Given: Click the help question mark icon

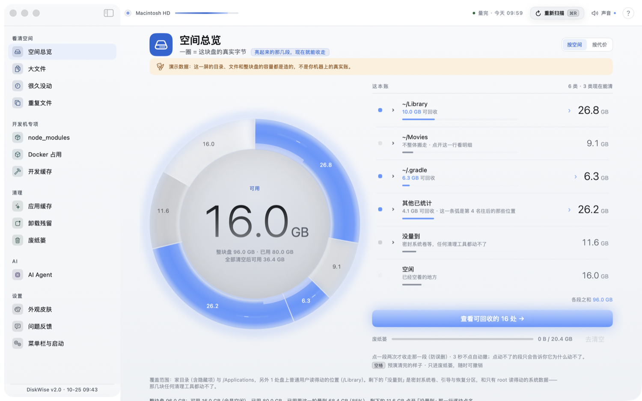Looking at the screenshot, I should [x=628, y=13].
